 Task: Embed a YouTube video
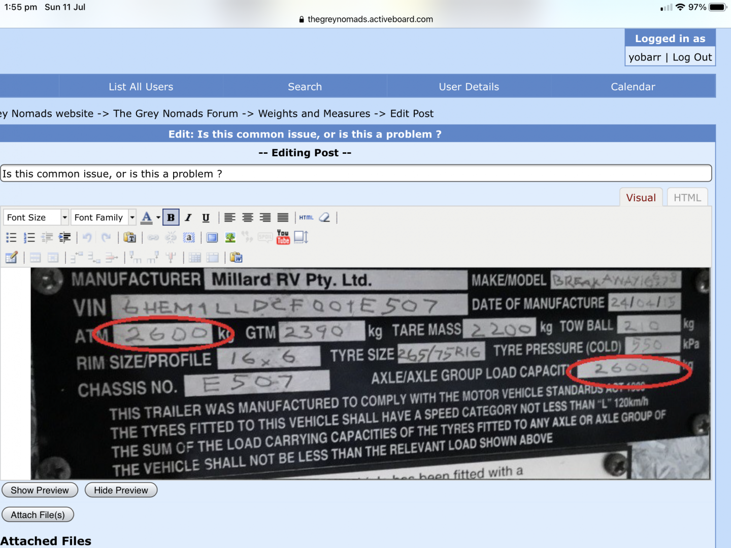click(x=283, y=237)
